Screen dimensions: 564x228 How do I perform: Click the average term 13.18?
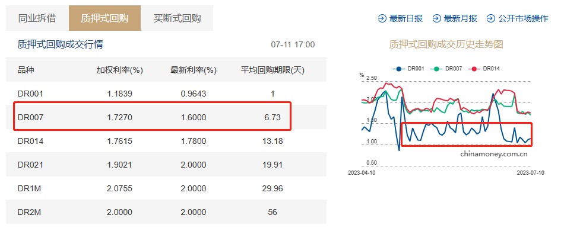click(273, 141)
